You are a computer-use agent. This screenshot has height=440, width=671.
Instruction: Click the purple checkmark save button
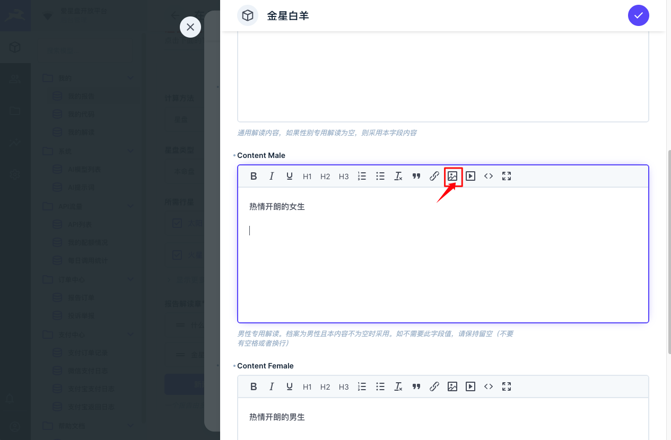pos(639,15)
